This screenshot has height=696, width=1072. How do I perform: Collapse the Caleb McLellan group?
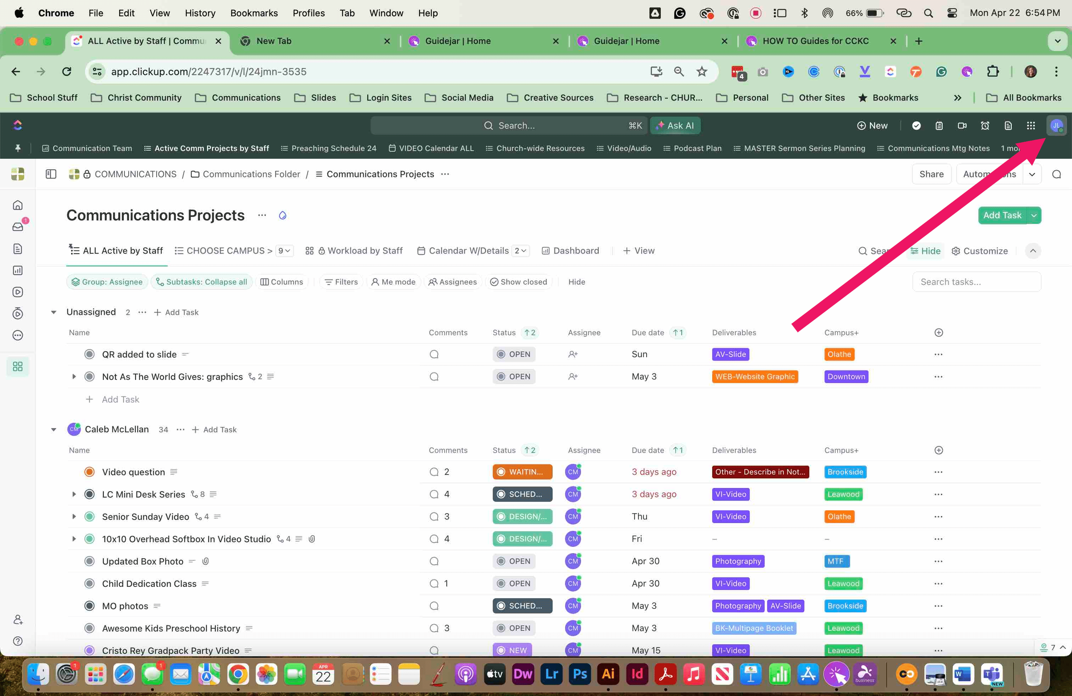pos(54,430)
